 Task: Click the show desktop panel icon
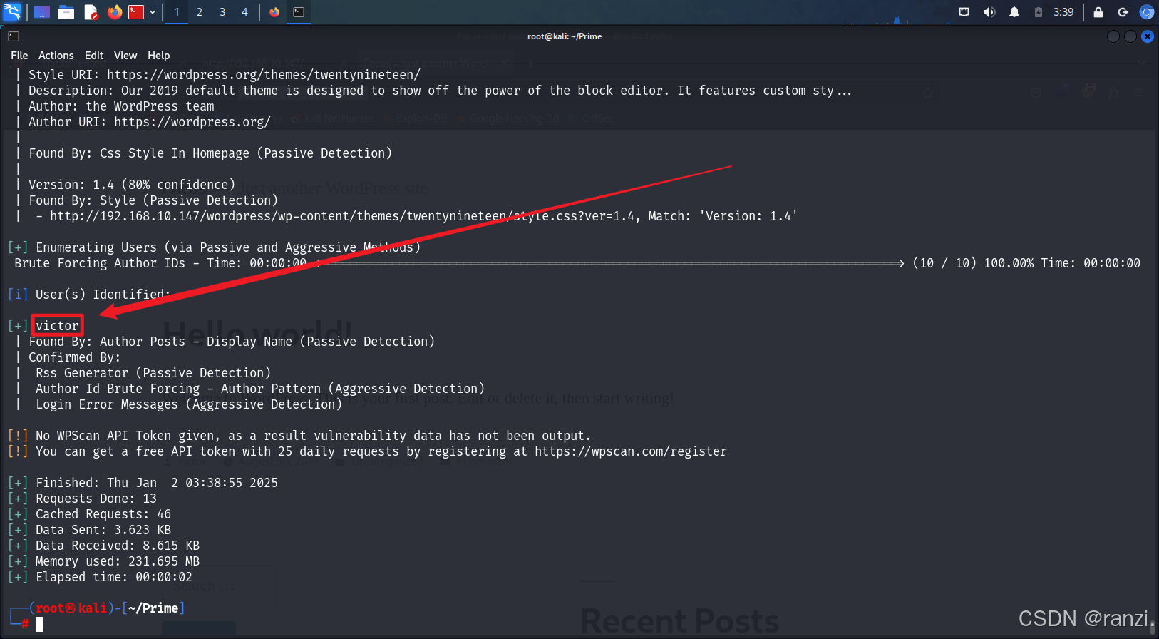coord(42,12)
